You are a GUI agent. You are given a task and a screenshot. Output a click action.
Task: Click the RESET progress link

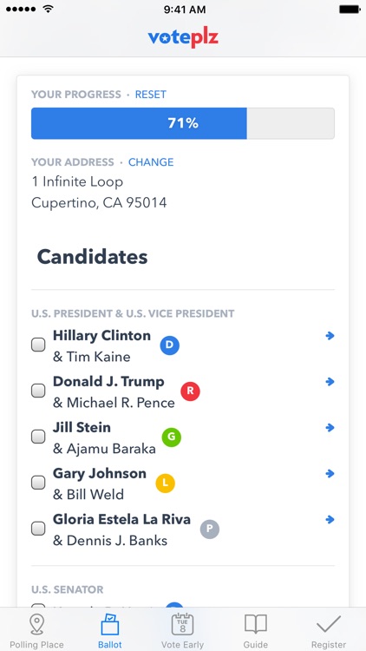point(151,95)
